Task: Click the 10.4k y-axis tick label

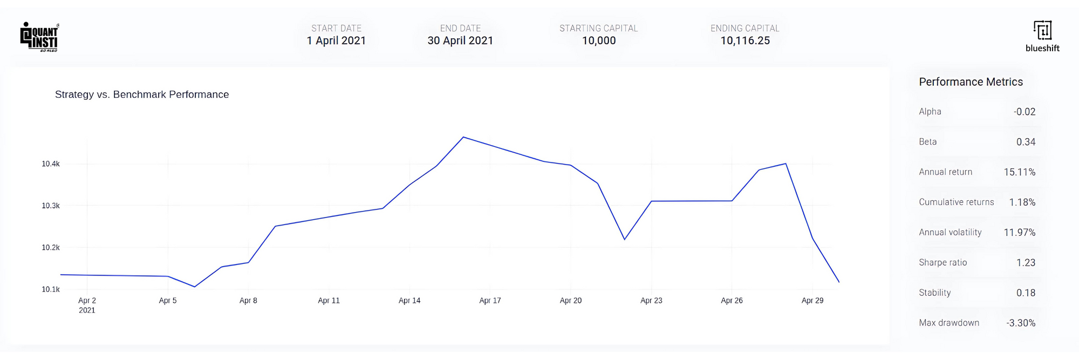Action: 51,164
